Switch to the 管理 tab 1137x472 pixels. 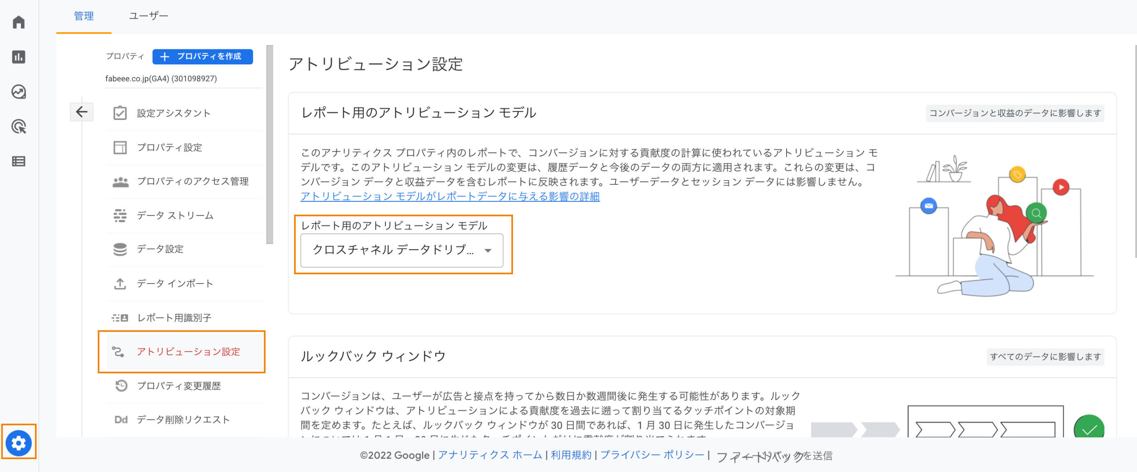click(83, 16)
